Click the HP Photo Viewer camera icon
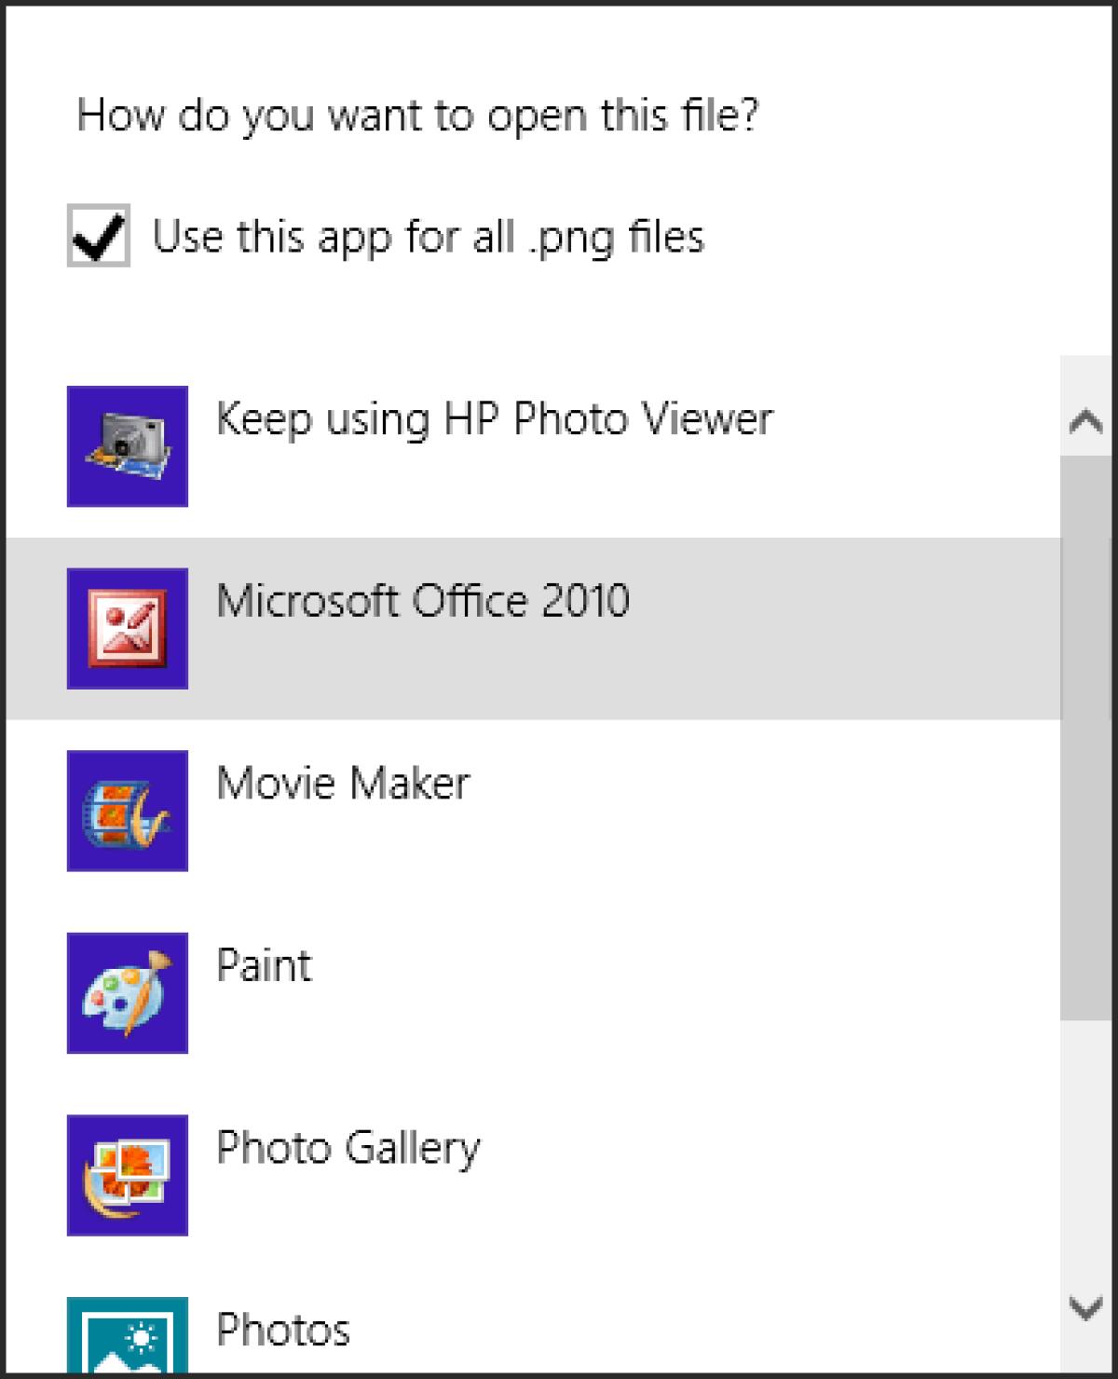 127,445
